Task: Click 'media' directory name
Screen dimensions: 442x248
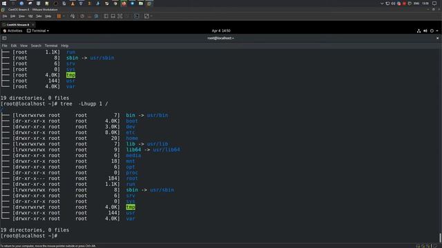Action: point(133,156)
